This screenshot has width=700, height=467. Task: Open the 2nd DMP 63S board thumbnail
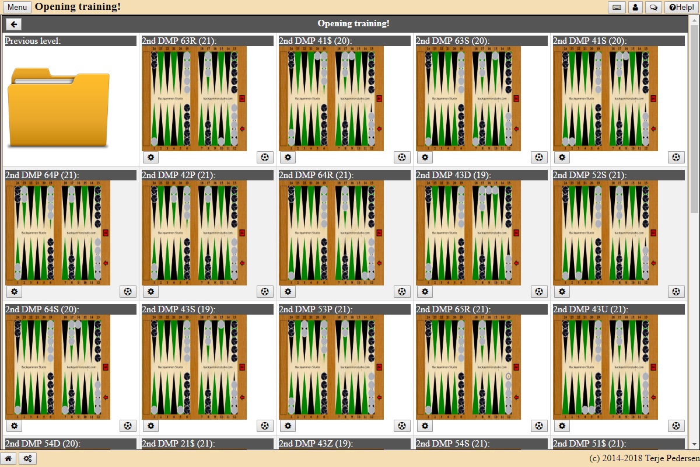click(x=468, y=99)
